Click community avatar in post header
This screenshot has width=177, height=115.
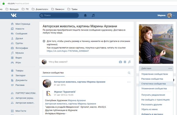tap(47, 83)
